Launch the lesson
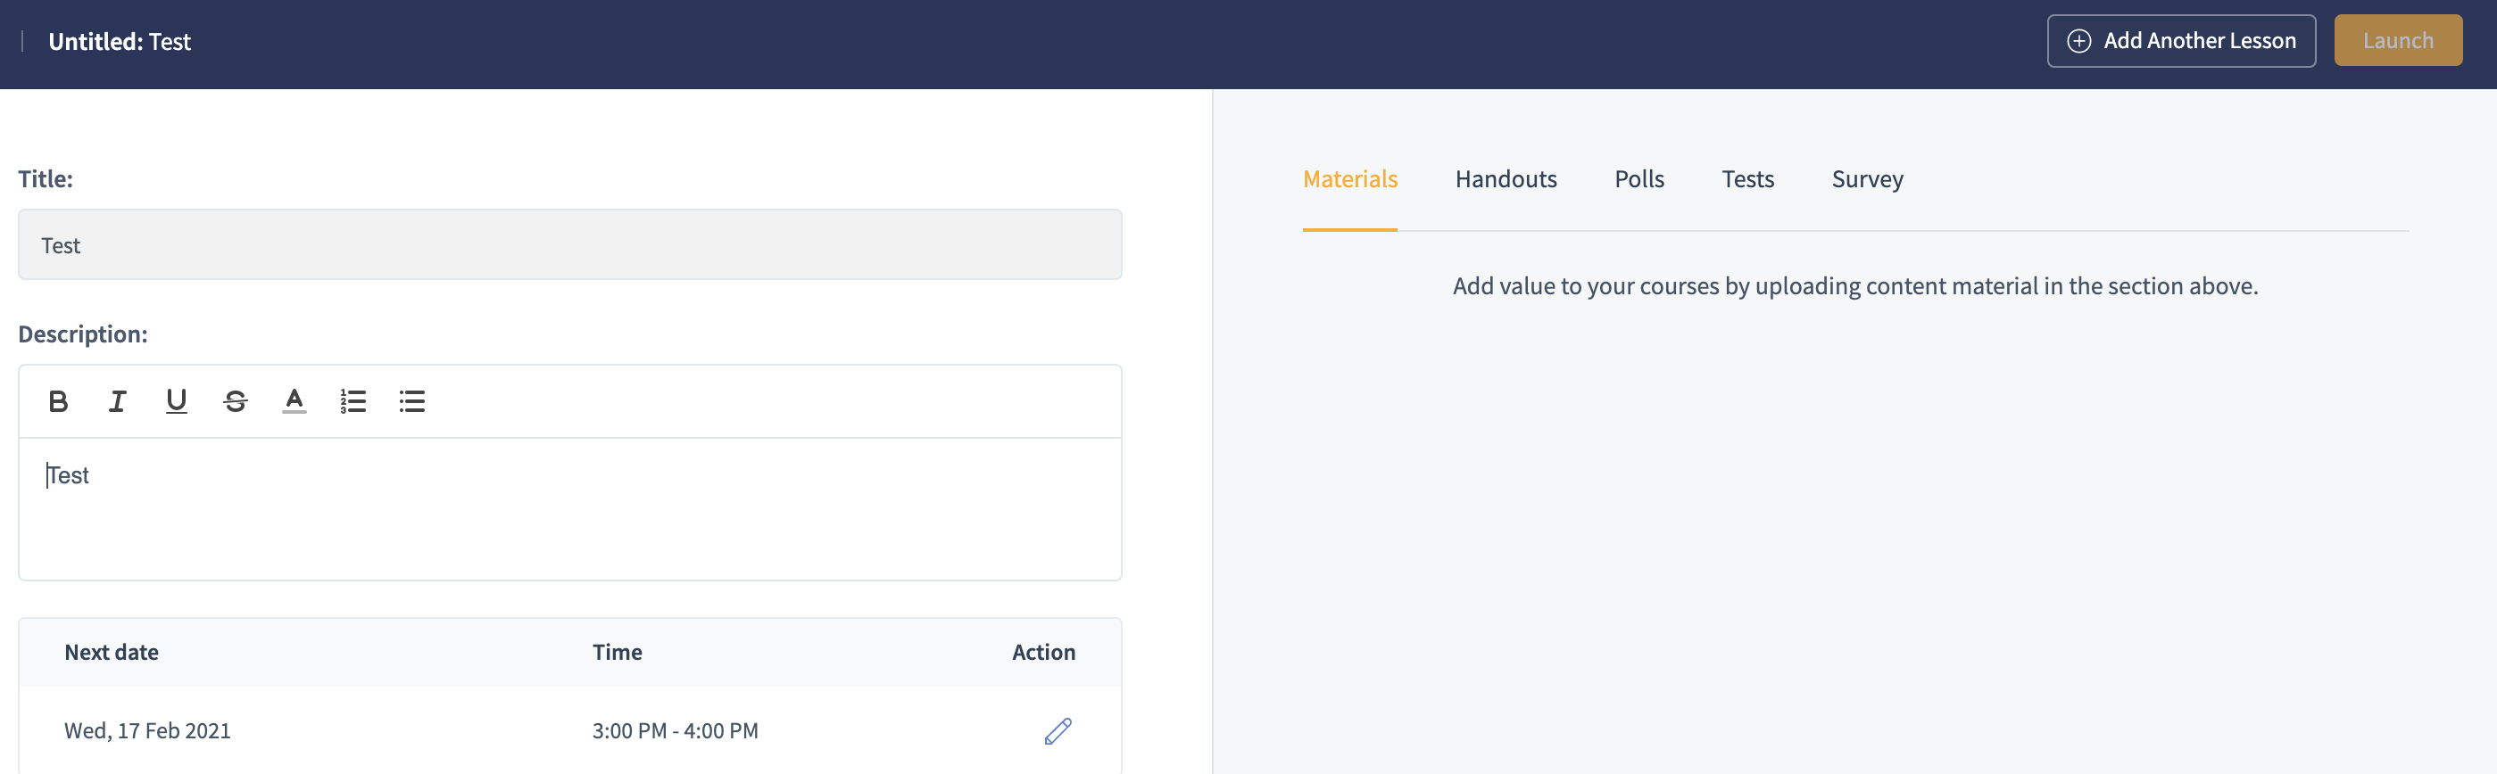The height and width of the screenshot is (774, 2497). point(2397,41)
